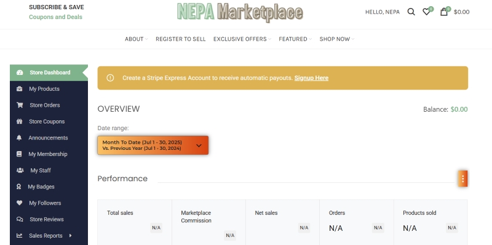Viewport: 492px width, 245px height.
Task: Click the My Followers heart icon
Action: point(20,203)
